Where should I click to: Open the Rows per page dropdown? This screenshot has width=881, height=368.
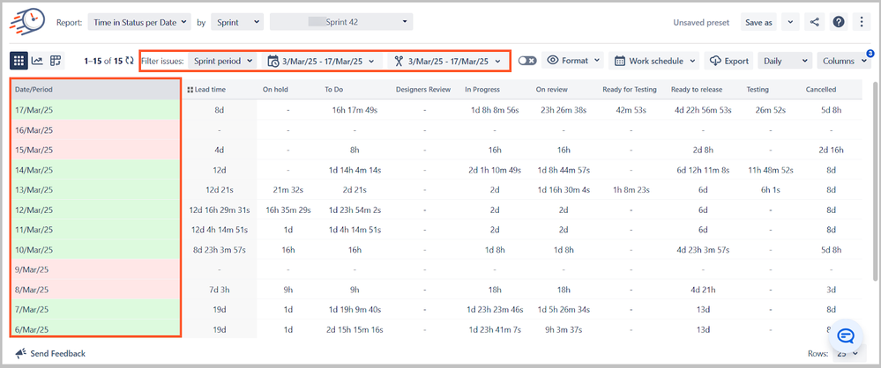point(847,353)
